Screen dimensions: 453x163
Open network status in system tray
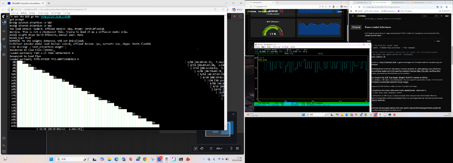point(220,159)
